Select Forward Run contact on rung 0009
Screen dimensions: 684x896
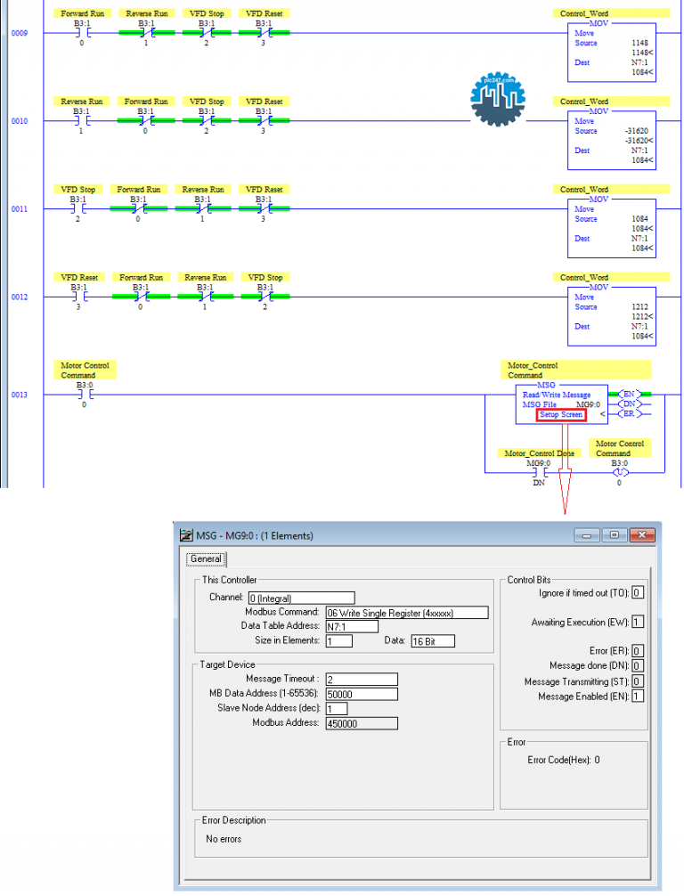82,33
